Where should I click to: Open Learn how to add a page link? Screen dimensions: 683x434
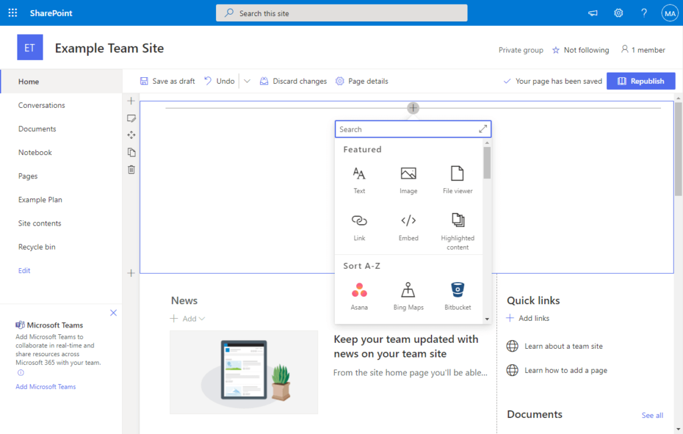566,371
